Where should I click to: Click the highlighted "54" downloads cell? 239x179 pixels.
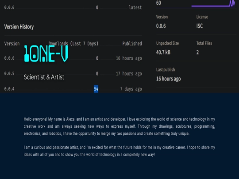[x=96, y=89]
